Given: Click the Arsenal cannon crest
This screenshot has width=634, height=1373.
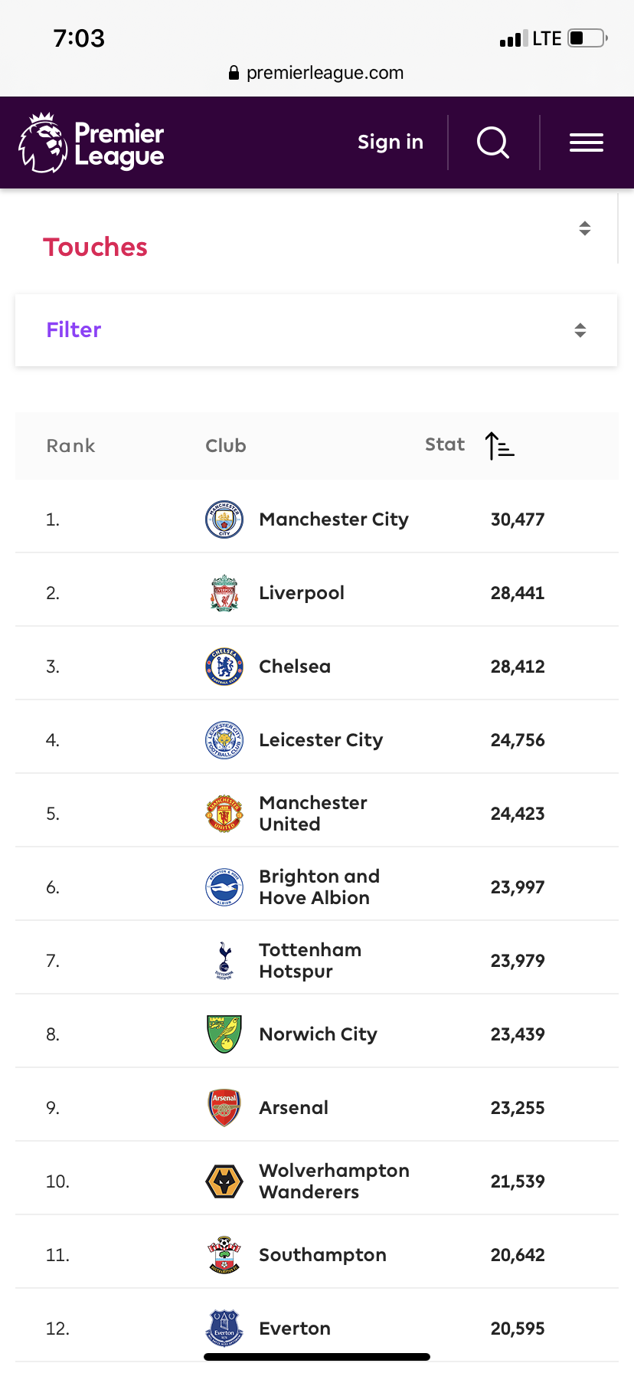Looking at the screenshot, I should (x=224, y=1108).
